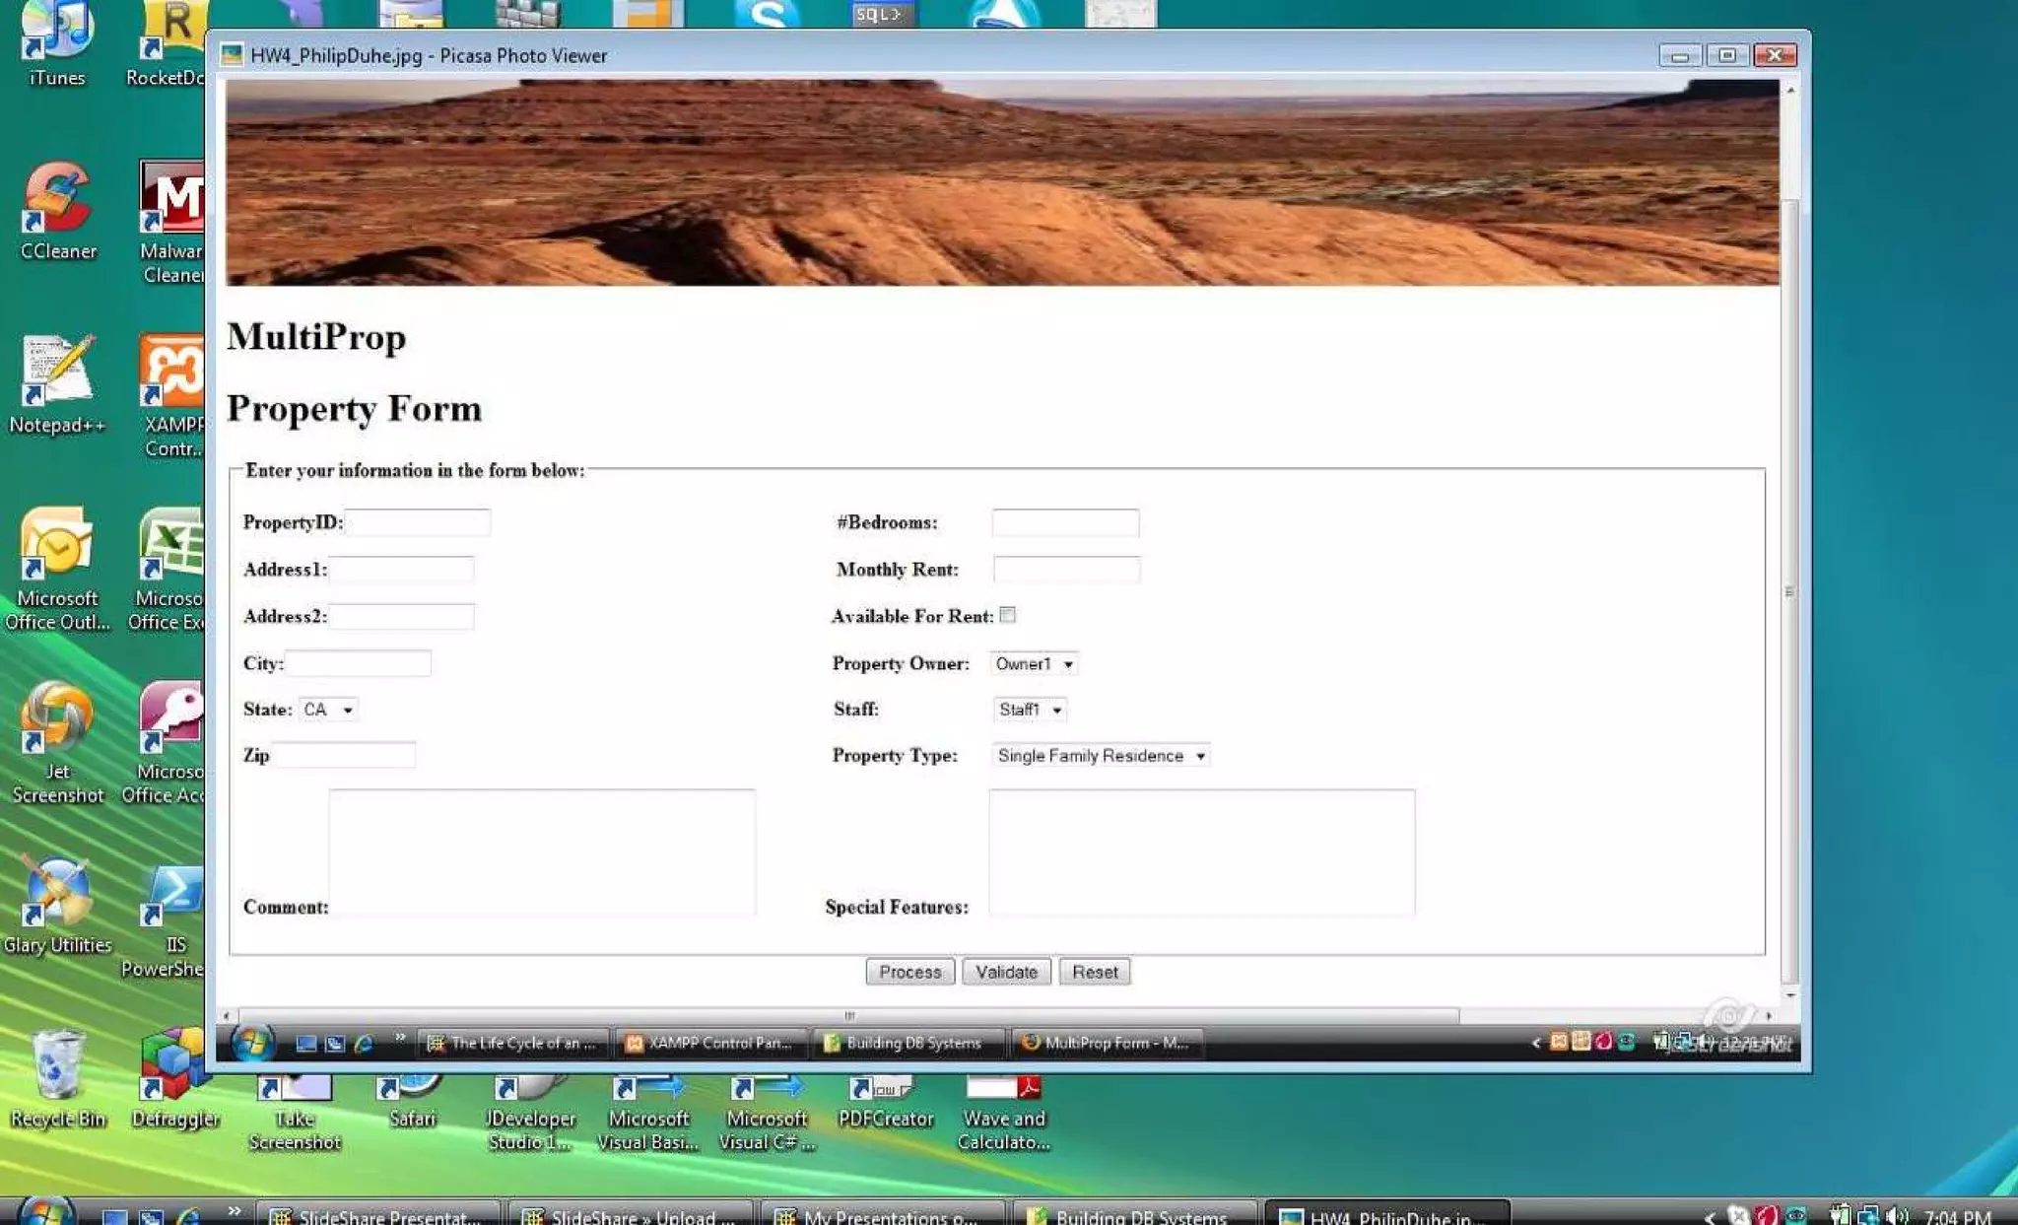The width and height of the screenshot is (2018, 1225).
Task: Open the Property Owner dropdown
Action: 1034,664
